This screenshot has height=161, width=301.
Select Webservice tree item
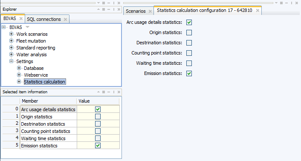click(x=36, y=75)
